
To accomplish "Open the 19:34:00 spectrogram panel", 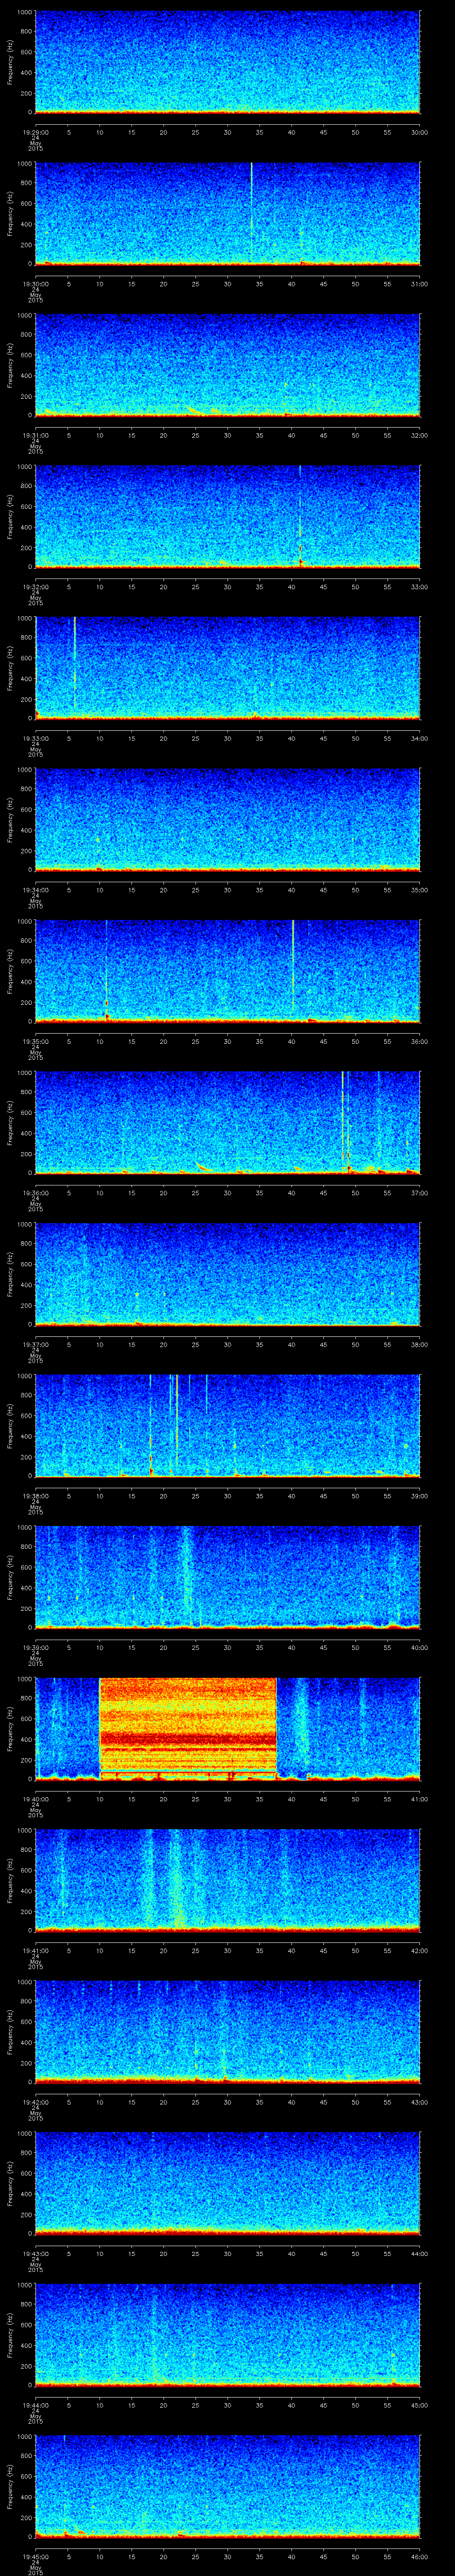I will pos(228,819).
